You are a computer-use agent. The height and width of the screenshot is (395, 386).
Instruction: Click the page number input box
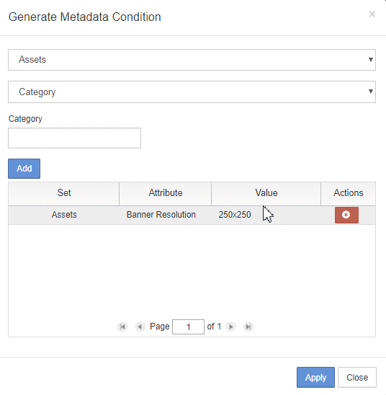tap(188, 327)
